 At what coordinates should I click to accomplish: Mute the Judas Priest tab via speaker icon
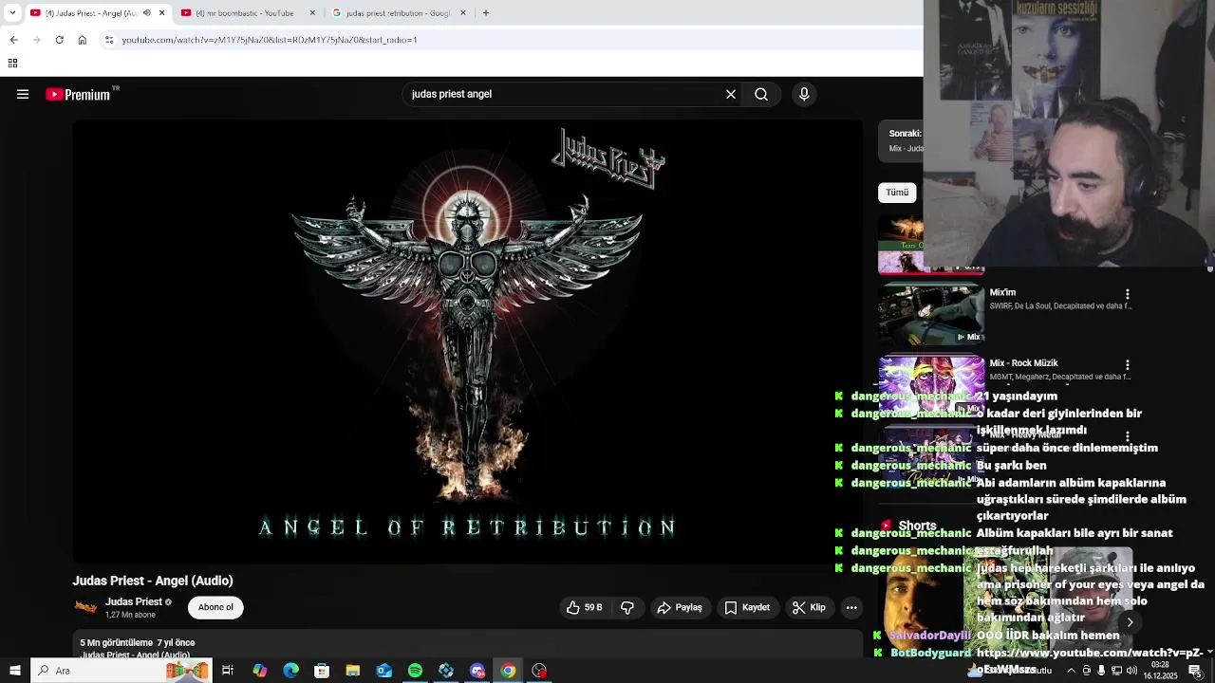click(x=147, y=13)
